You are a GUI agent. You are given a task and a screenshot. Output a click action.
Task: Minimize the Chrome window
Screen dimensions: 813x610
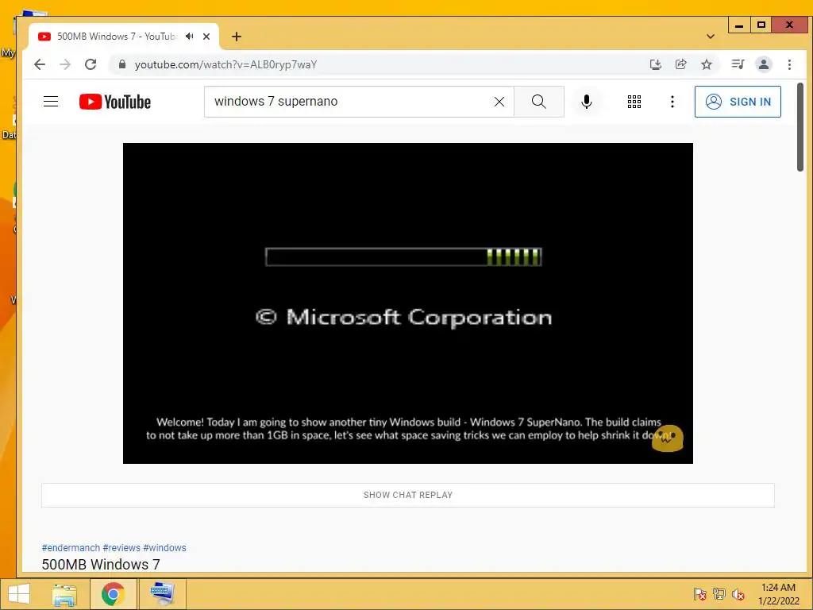739,25
